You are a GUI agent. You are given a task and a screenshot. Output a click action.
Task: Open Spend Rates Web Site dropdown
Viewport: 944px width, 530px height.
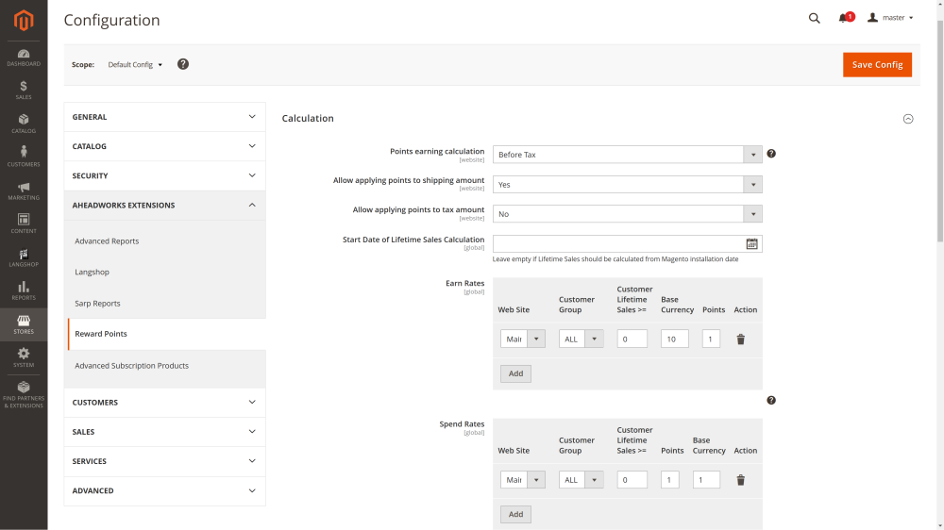(523, 479)
